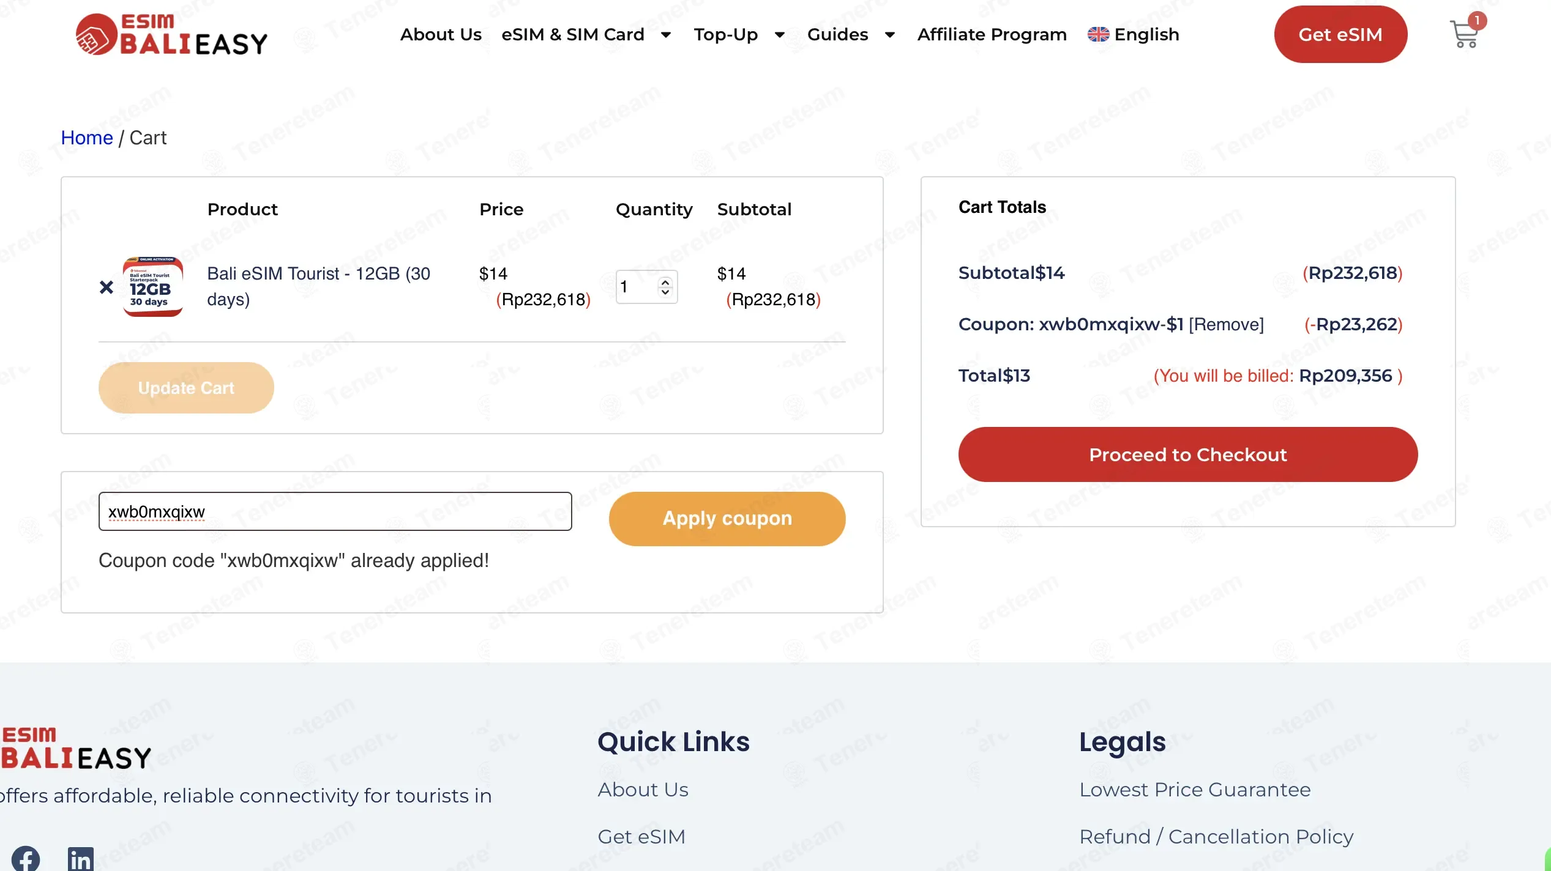This screenshot has width=1551, height=871.
Task: Remove Bali eSIM Tourist item from cart
Action: (107, 287)
